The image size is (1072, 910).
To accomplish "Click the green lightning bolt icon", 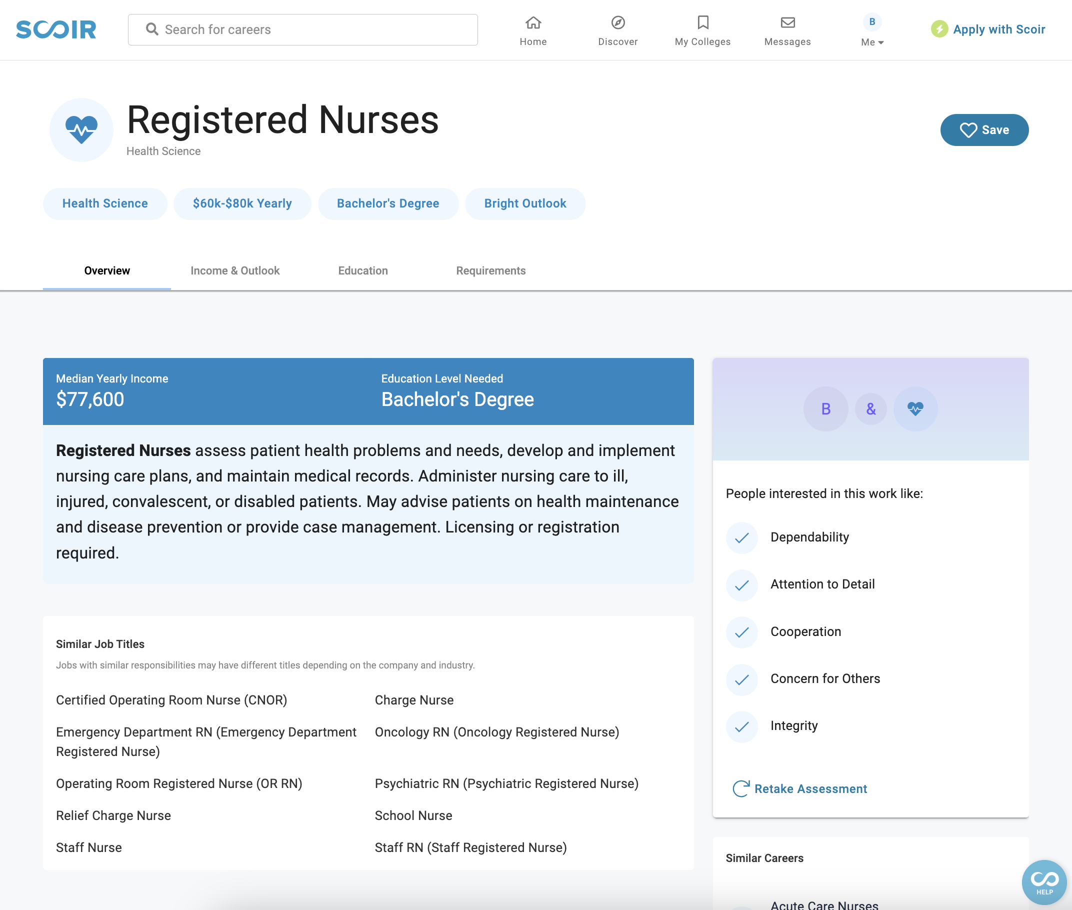I will 939,29.
